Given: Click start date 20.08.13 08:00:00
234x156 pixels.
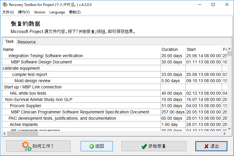Looking at the screenshot, I should tap(204, 74).
